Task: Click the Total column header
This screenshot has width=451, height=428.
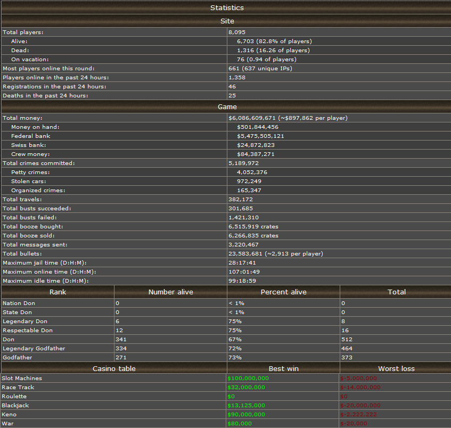Action: [x=397, y=292]
